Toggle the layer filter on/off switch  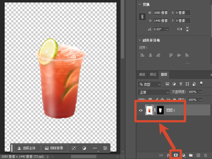point(201,84)
